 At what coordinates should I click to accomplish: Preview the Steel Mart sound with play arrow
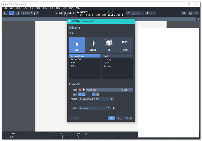114,108
